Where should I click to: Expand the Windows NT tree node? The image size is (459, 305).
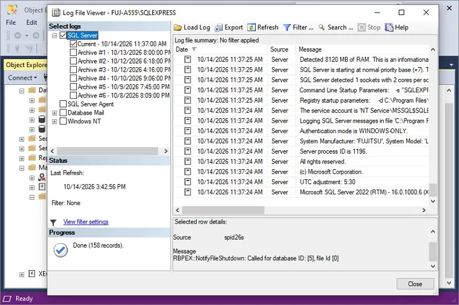click(x=55, y=122)
